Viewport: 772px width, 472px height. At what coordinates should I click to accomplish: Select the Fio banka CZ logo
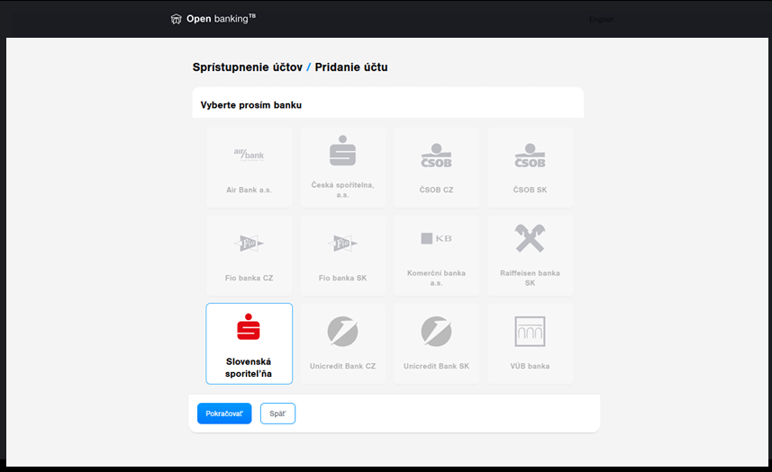coord(249,243)
